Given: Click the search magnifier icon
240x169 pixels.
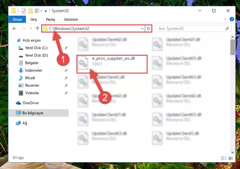Looking at the screenshot, I should pyautogui.click(x=227, y=28).
